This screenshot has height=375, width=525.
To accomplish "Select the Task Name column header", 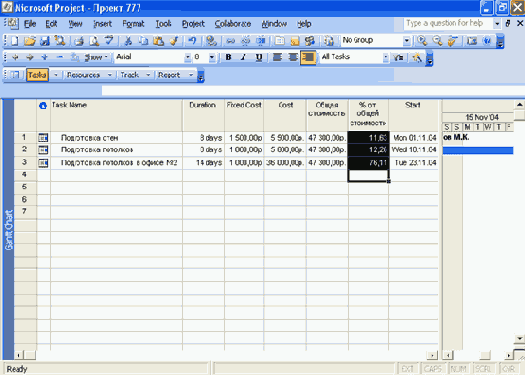I will [x=116, y=115].
